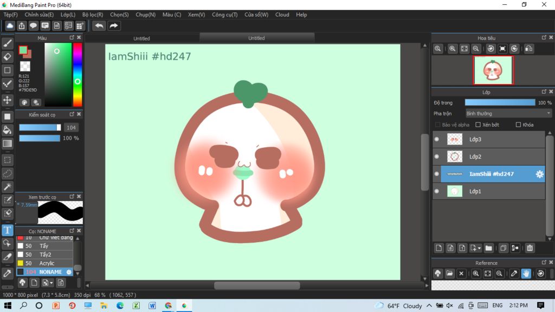555x312 pixels.
Task: Close the Màu color panel
Action: coord(79,37)
